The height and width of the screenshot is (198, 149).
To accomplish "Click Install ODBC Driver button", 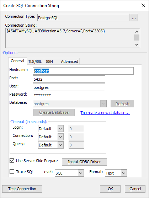I will click(x=84, y=162).
